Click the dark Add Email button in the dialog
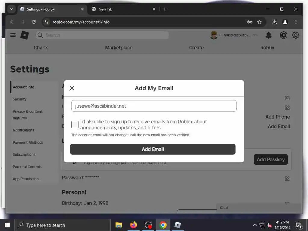This screenshot has width=308, height=231. (152, 149)
